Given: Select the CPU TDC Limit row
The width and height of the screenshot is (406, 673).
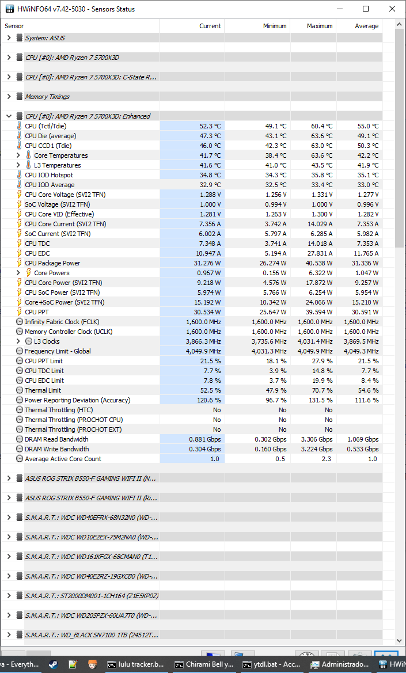Looking at the screenshot, I should click(192, 370).
